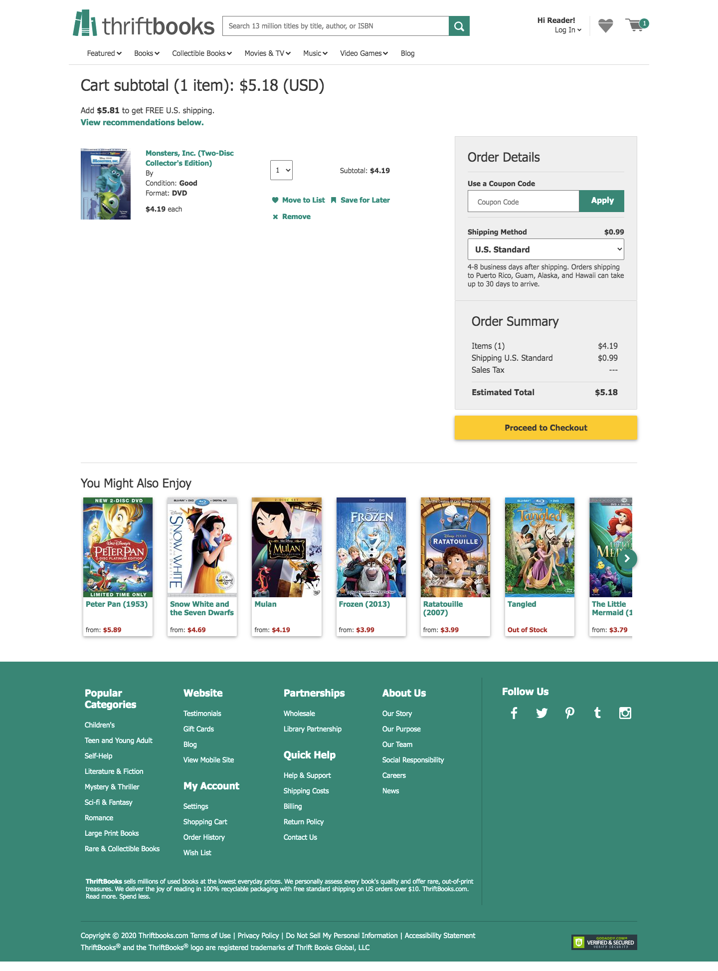Click the ThriftBooks logo
Screen dimensions: 718x971
click(144, 24)
